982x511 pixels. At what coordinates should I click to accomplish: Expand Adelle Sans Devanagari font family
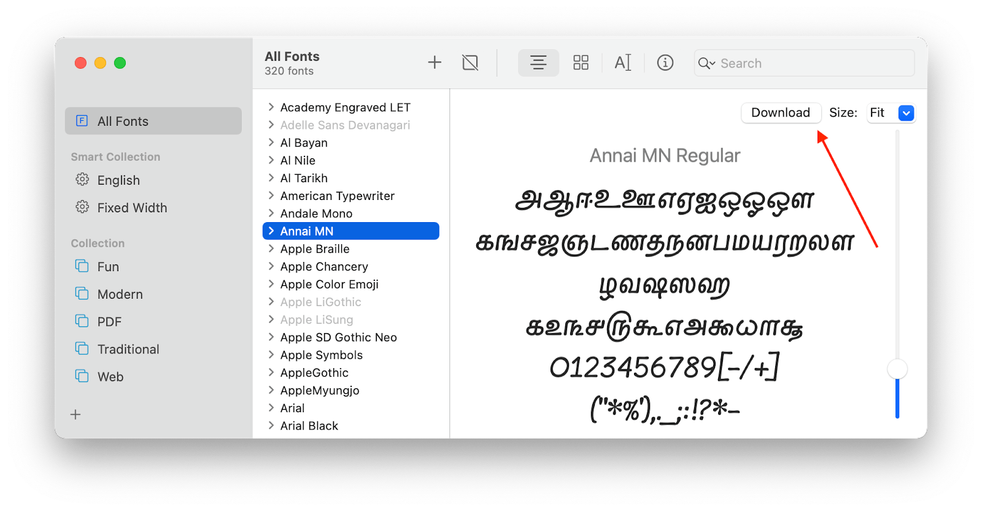(271, 125)
